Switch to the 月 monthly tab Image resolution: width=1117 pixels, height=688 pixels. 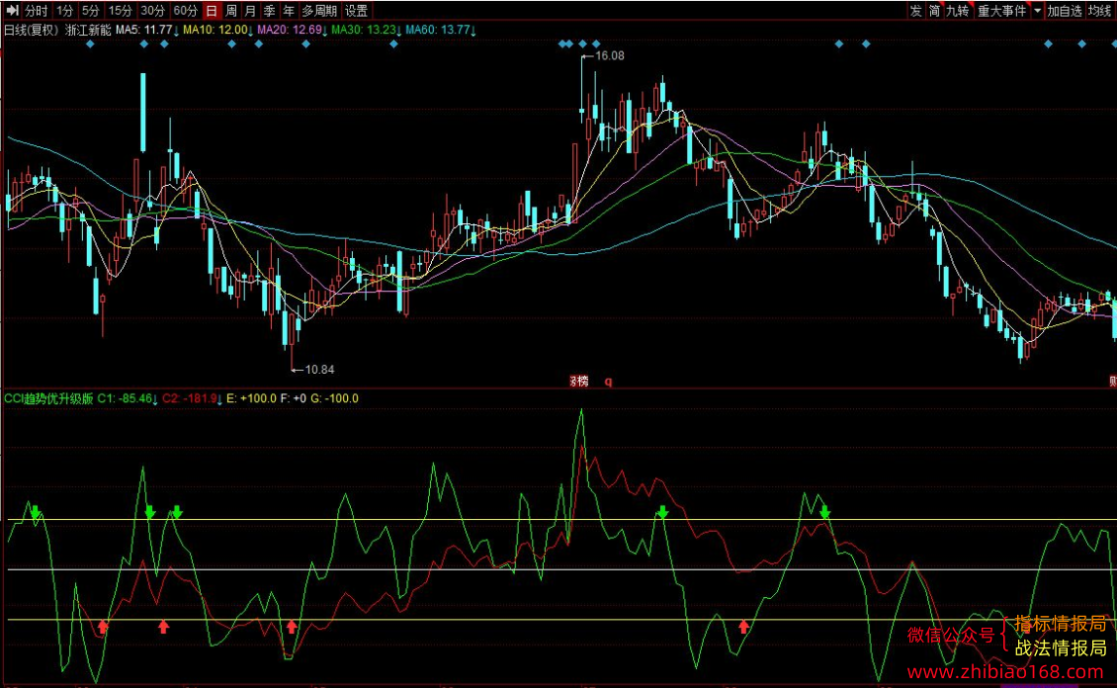(x=250, y=10)
